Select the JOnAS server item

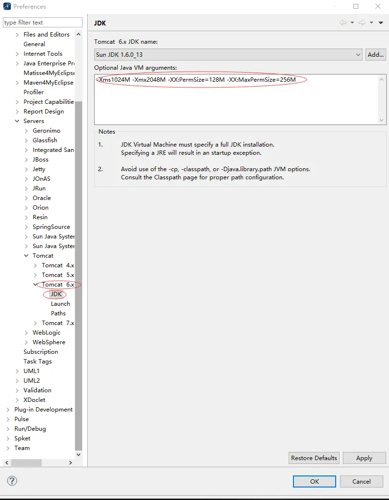coord(41,178)
